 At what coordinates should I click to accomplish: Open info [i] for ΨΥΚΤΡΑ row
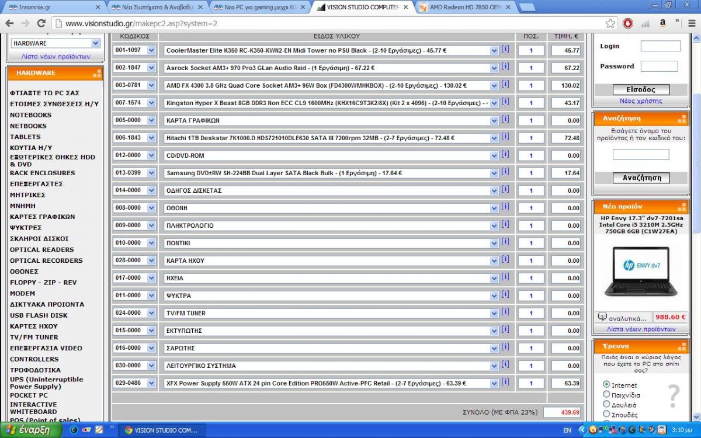[505, 294]
